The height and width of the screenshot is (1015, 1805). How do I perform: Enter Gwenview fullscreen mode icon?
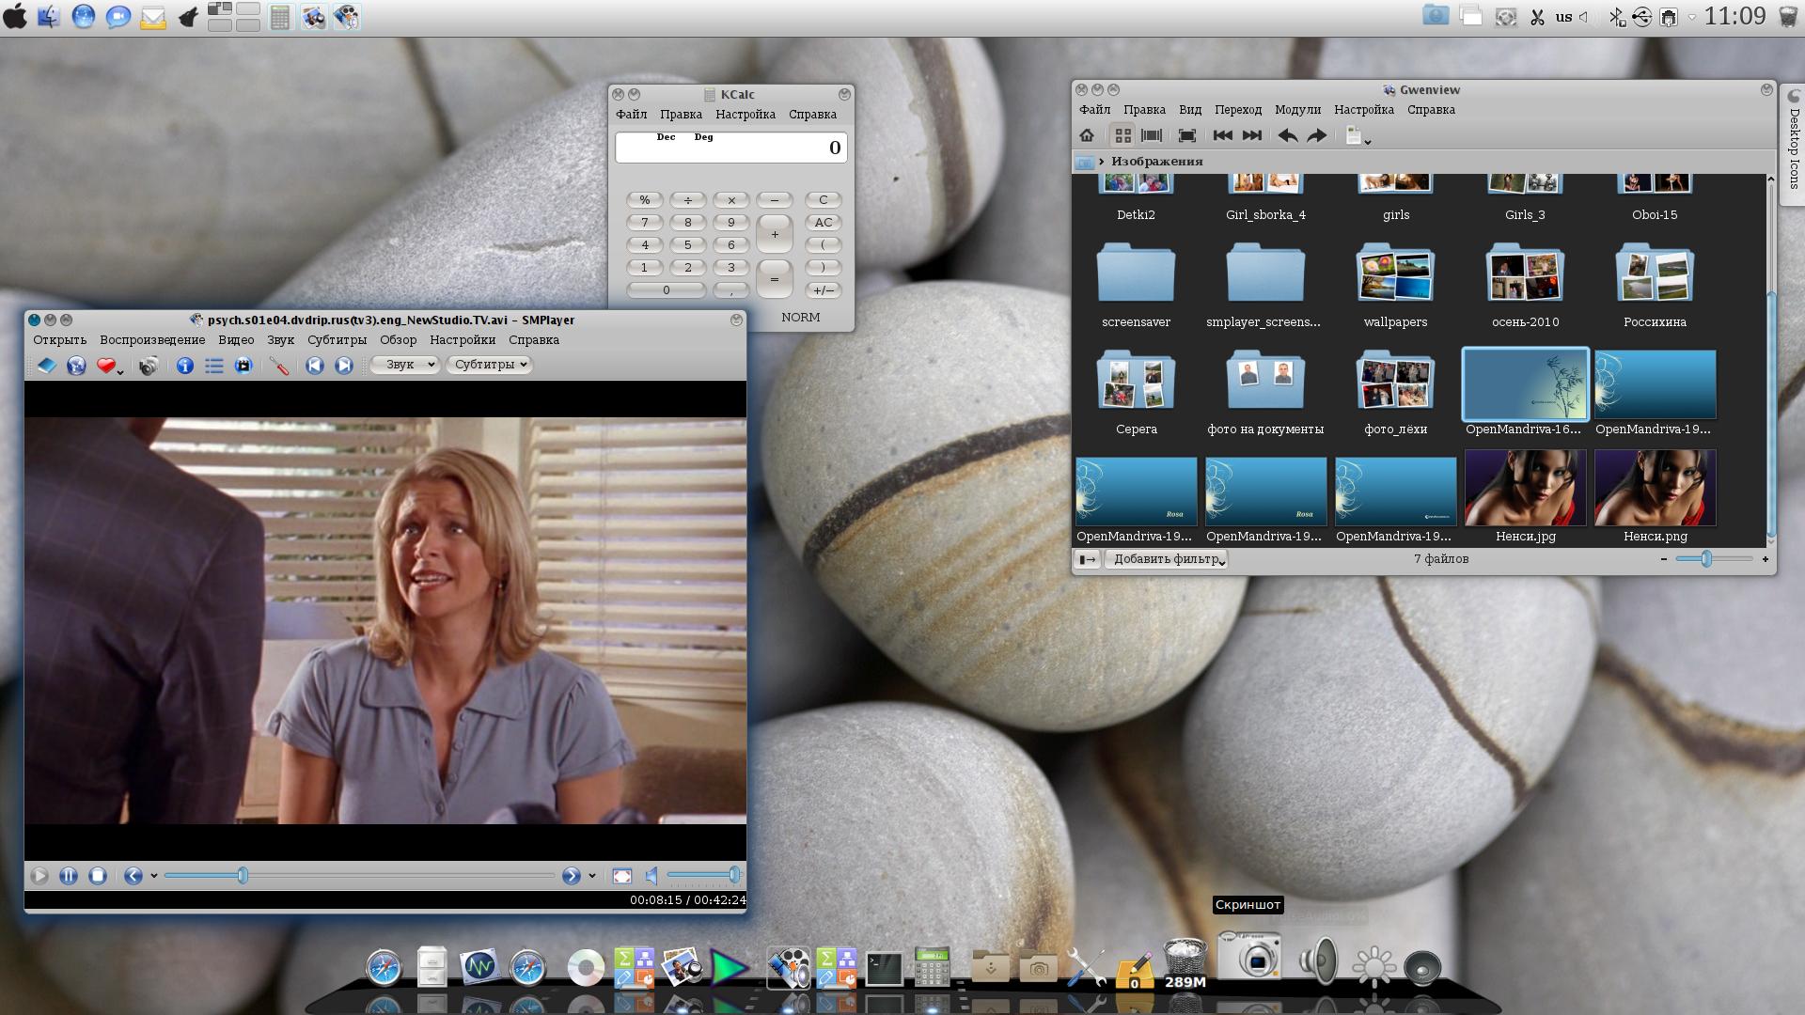(1187, 135)
